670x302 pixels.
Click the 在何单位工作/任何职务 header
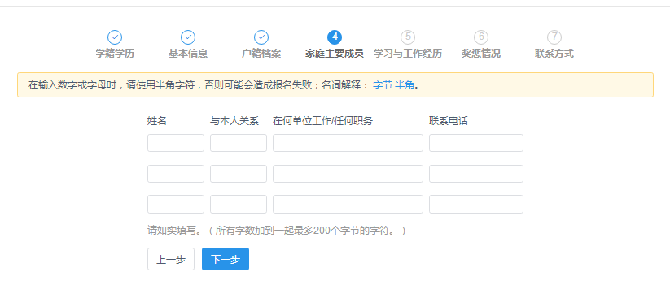tap(322, 121)
